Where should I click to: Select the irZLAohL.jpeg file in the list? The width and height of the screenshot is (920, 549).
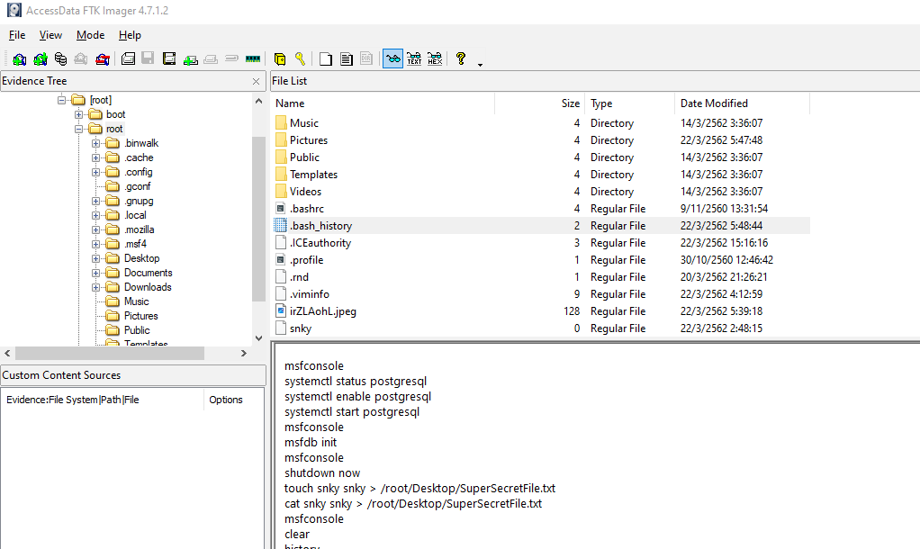[x=322, y=311]
